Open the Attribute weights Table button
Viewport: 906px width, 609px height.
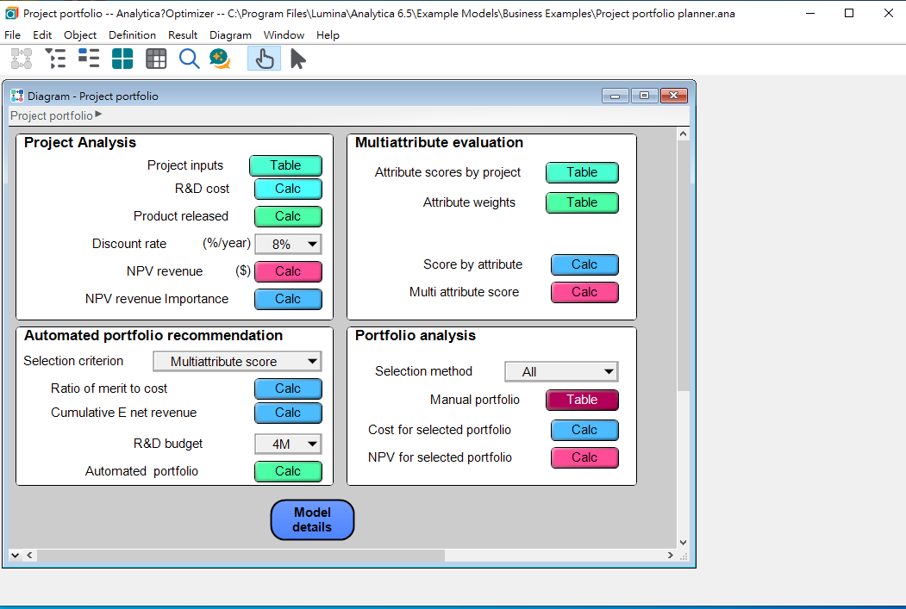pyautogui.click(x=582, y=202)
